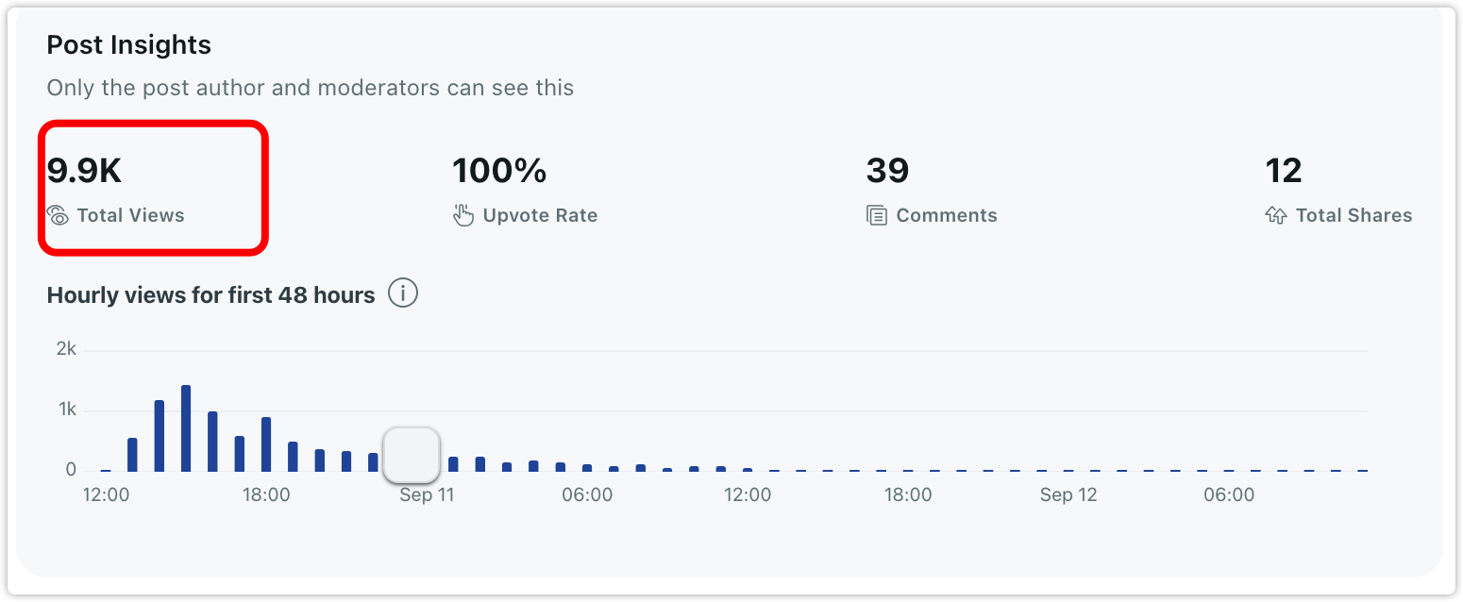Select the 12 total shares number
Viewport: 1463px width, 602px height.
click(x=1284, y=171)
